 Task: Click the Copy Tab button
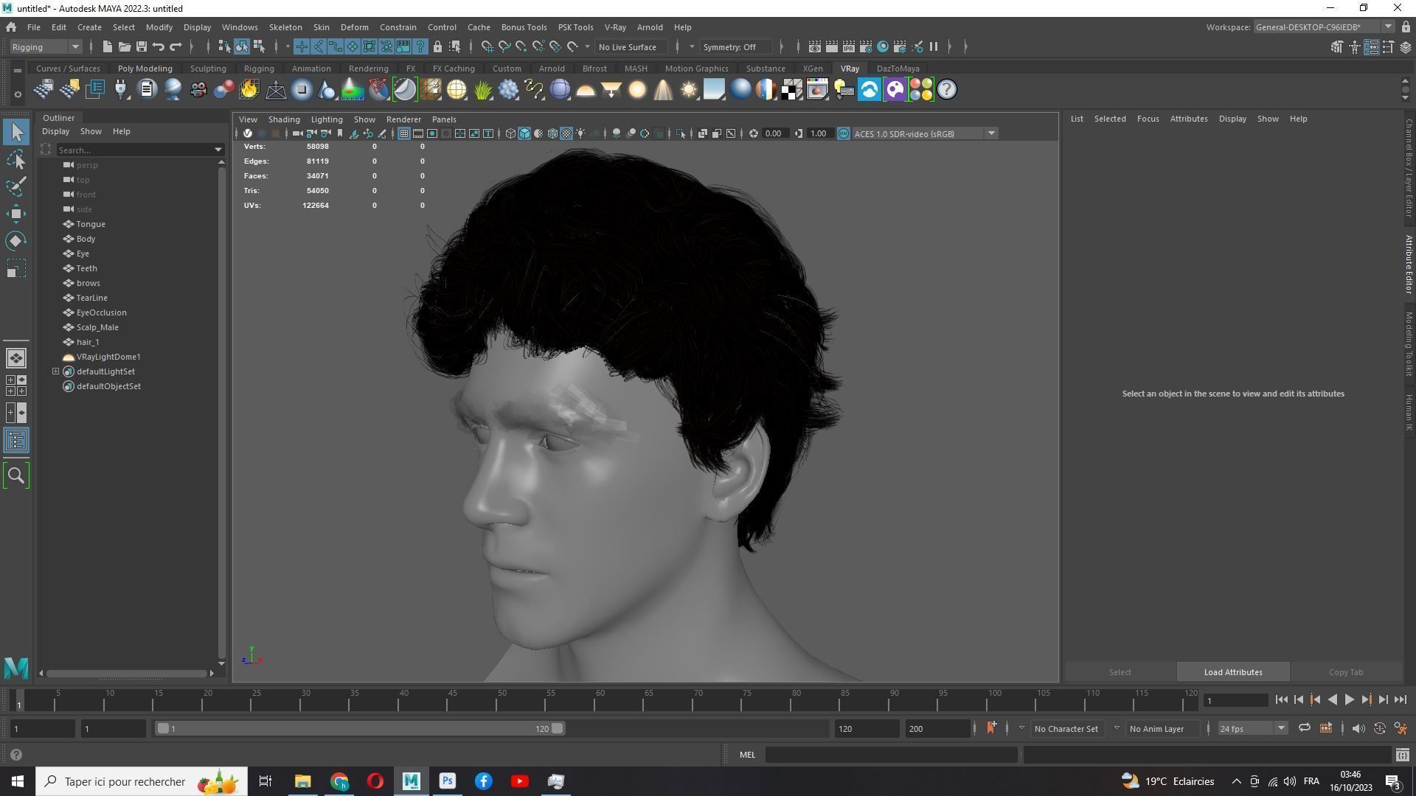[1346, 672]
